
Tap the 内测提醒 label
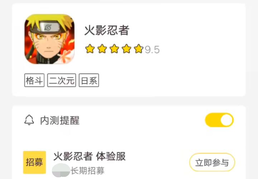60,121
